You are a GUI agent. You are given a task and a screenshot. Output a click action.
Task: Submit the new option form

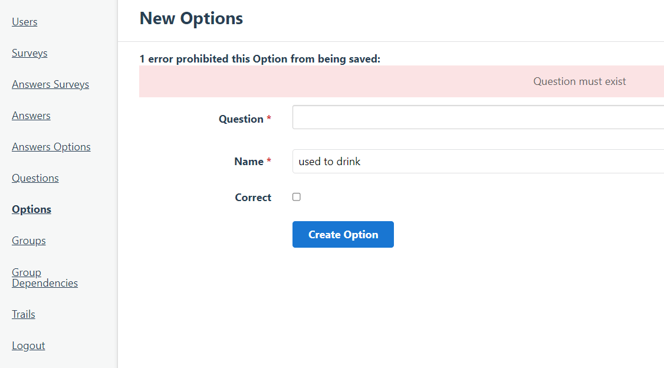tap(343, 234)
